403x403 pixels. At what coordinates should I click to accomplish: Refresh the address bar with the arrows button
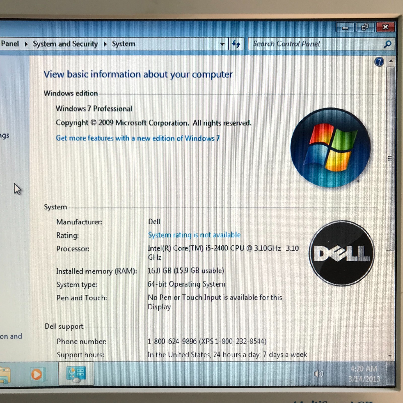click(x=236, y=44)
